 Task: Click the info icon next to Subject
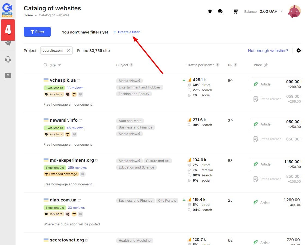(131, 65)
